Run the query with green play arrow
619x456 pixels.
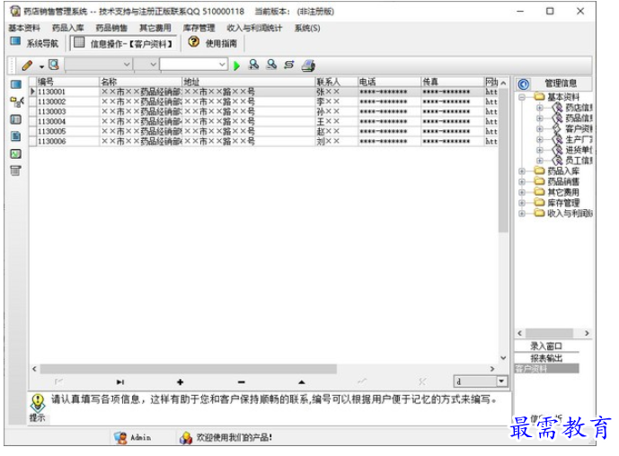tap(236, 66)
